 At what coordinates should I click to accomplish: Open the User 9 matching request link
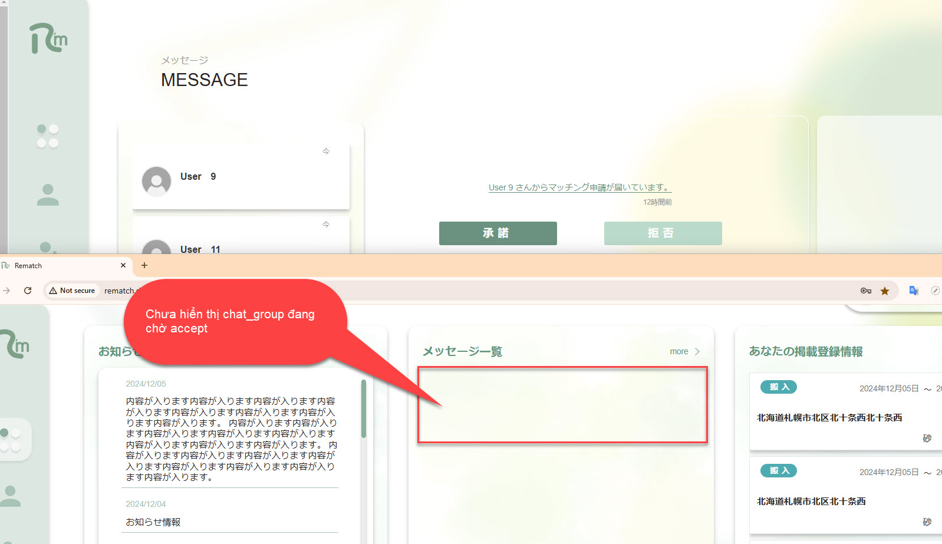(x=579, y=187)
